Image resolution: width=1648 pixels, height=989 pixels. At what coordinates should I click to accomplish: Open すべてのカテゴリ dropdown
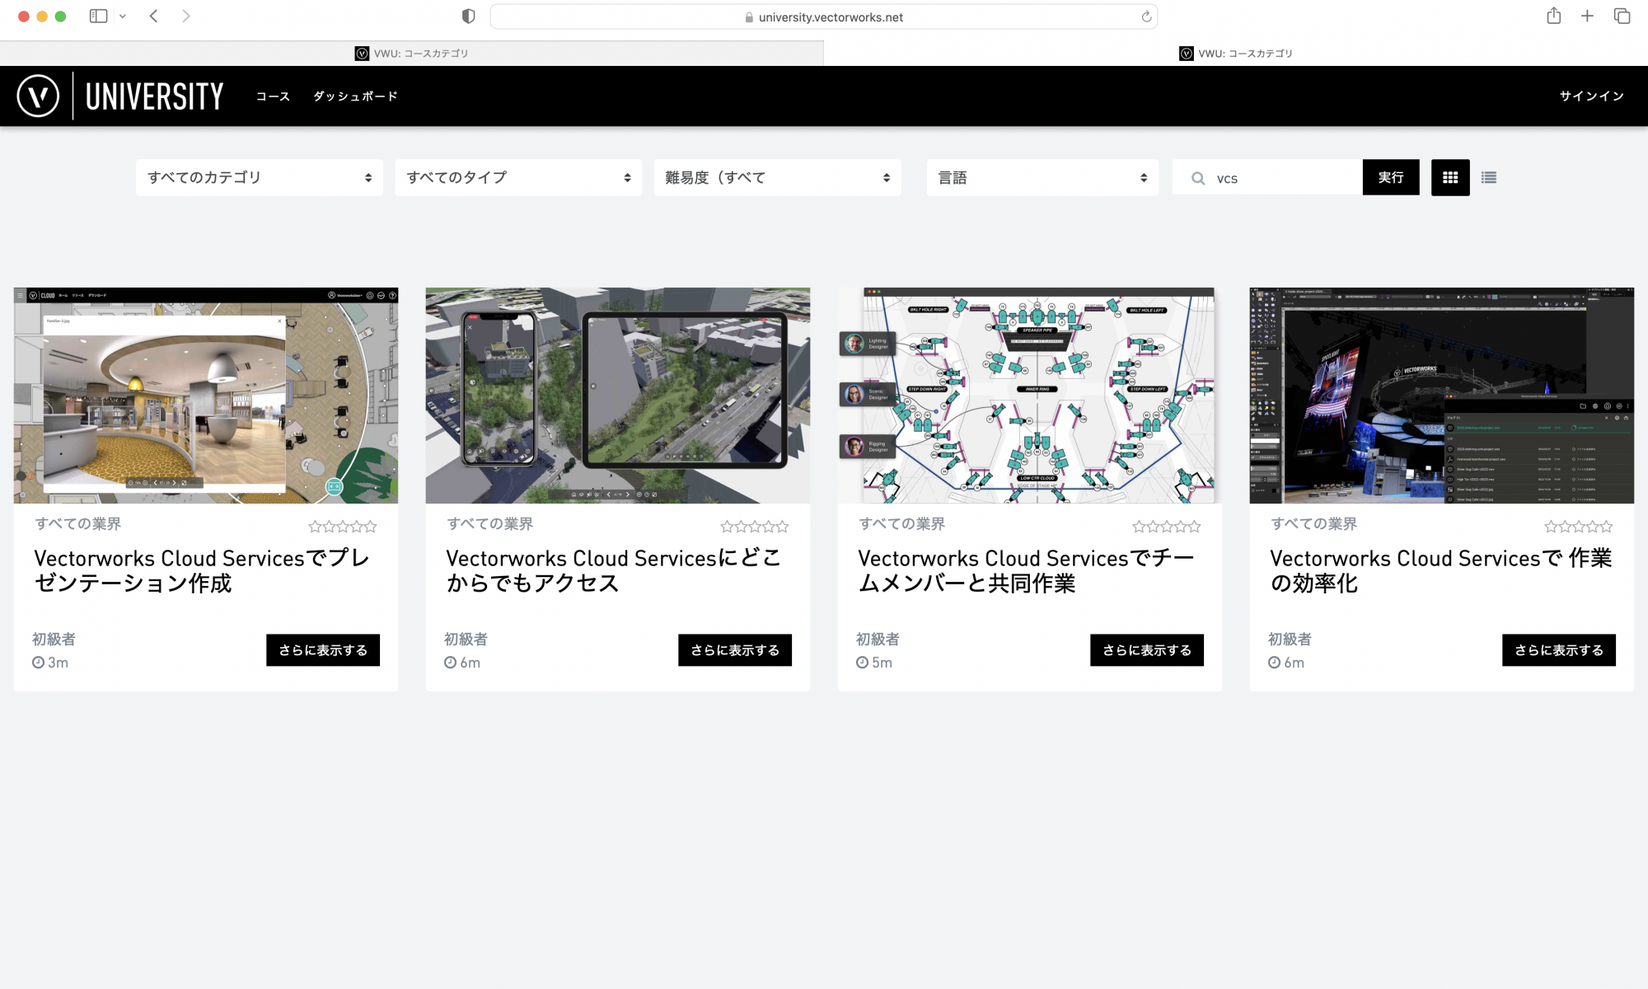pos(260,177)
